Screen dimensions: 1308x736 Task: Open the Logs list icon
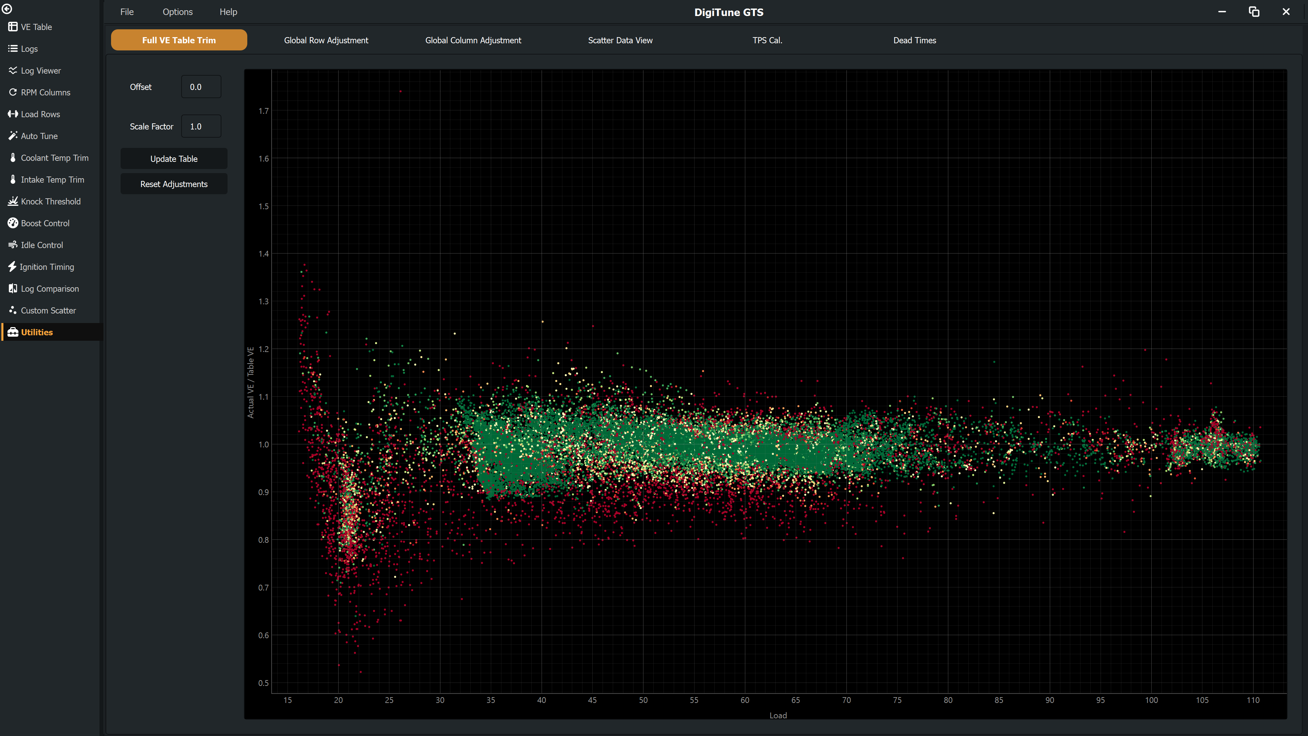point(13,49)
